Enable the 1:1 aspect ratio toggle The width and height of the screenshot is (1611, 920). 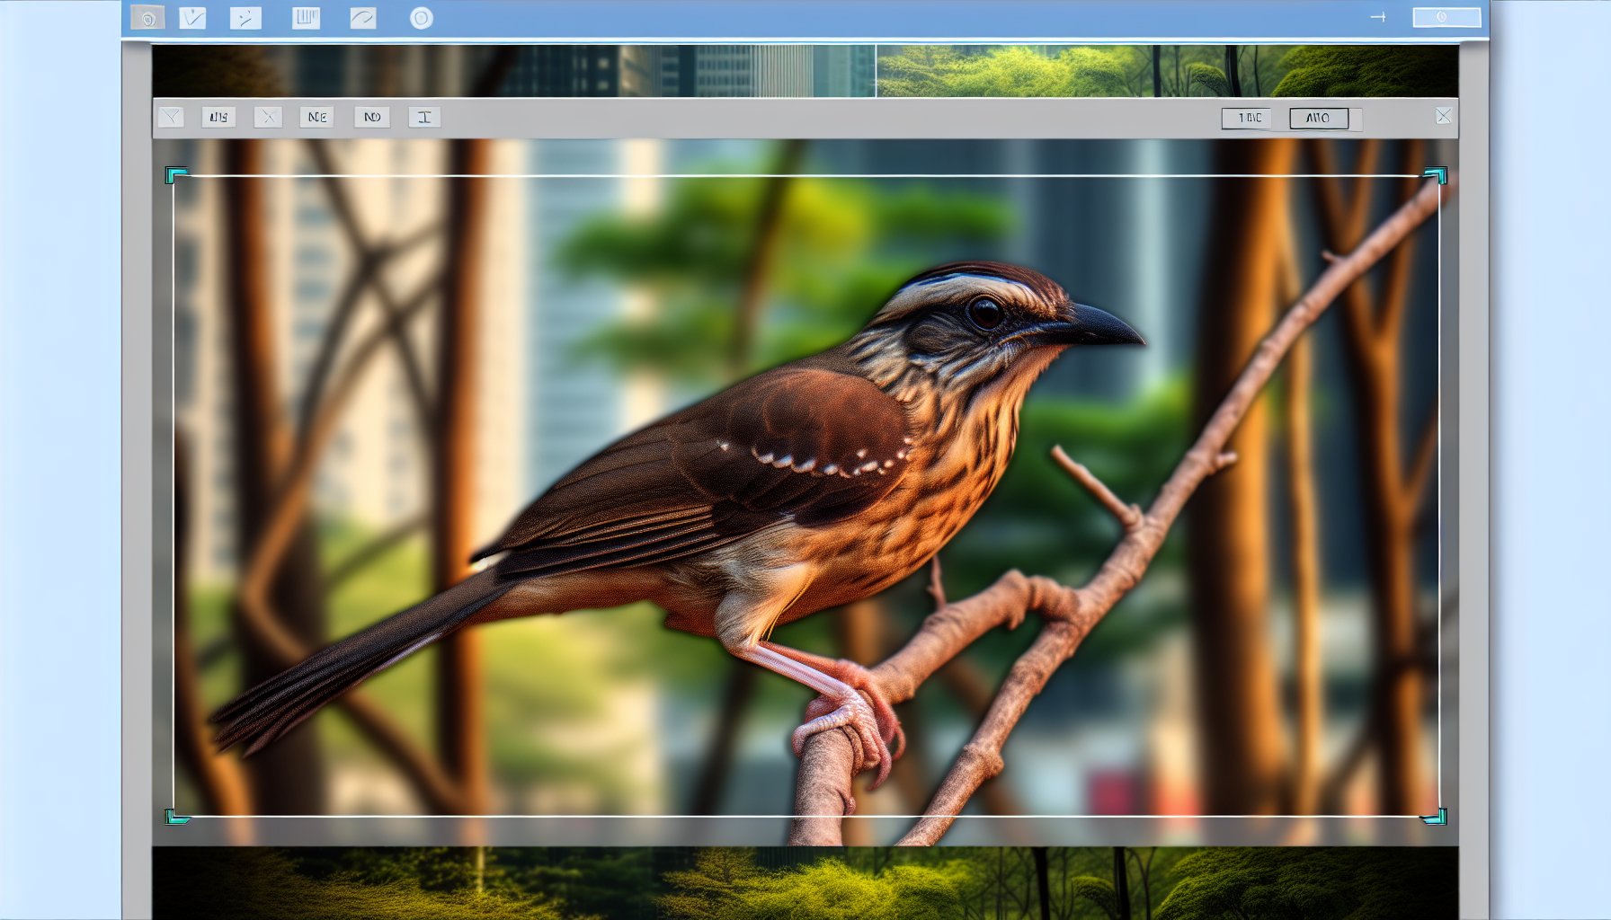(x=1247, y=118)
